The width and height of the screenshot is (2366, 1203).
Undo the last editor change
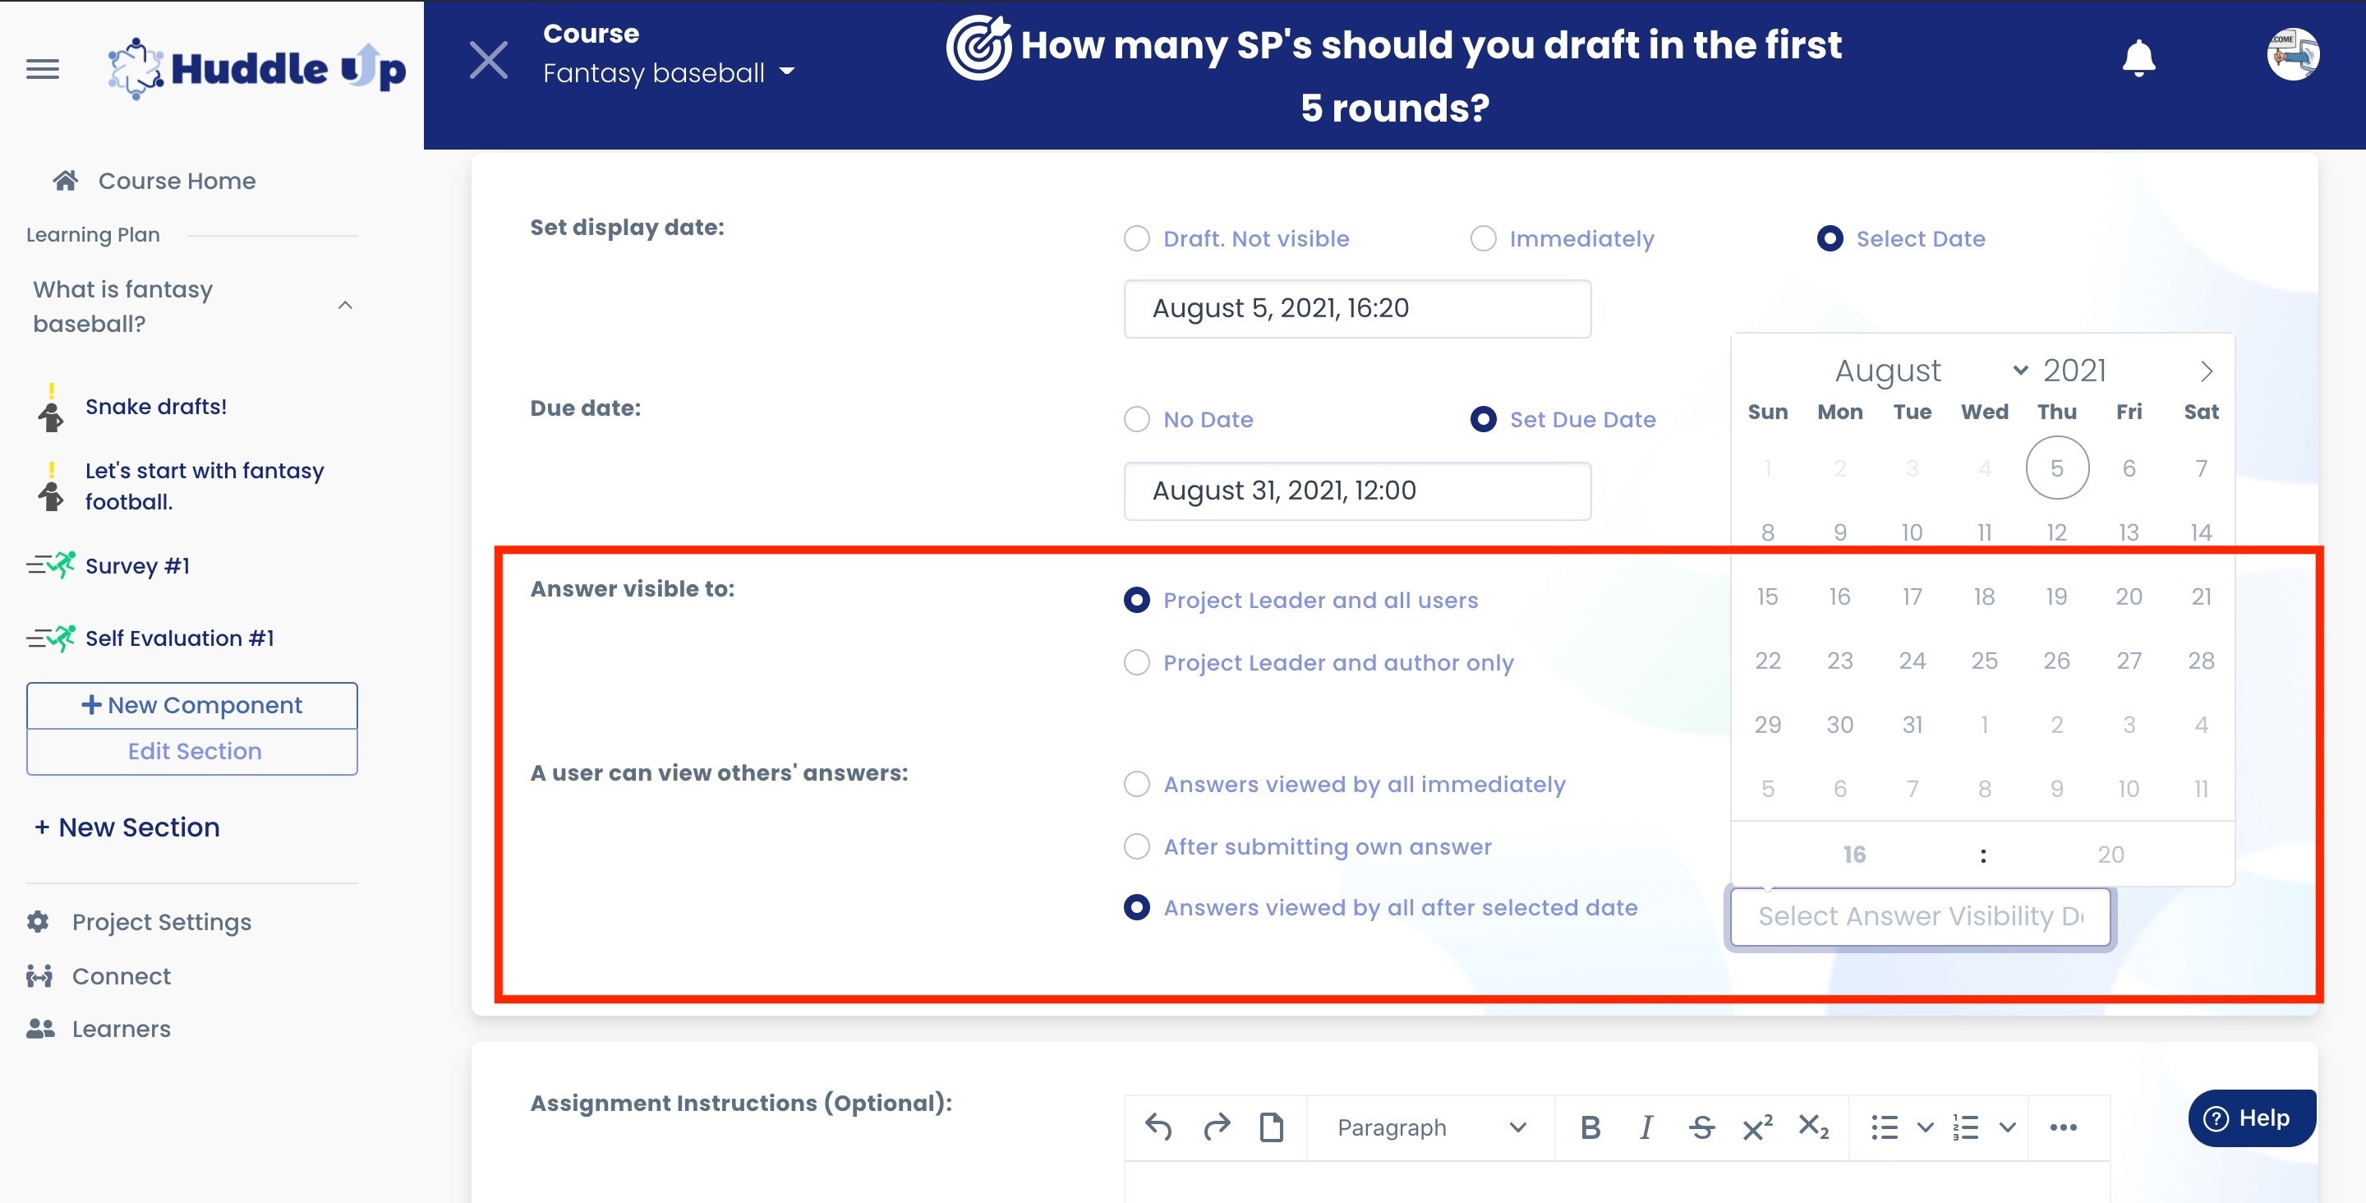[x=1158, y=1127]
